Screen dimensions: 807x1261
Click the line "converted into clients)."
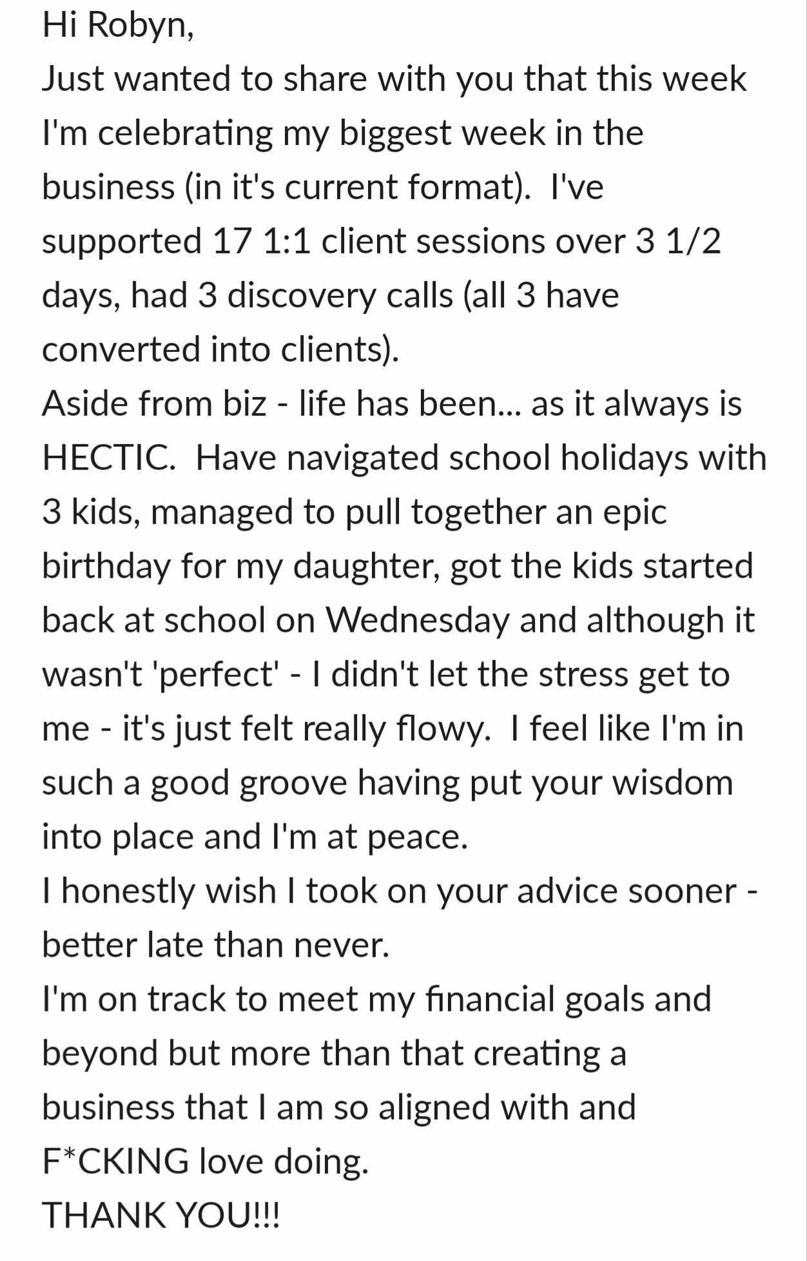tap(220, 351)
